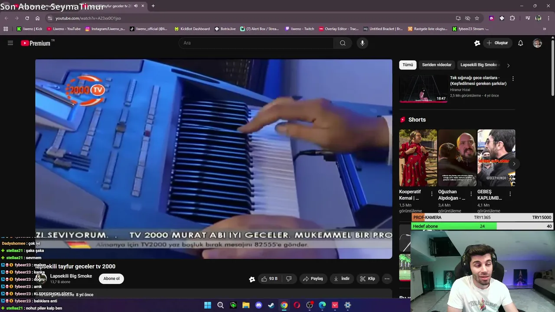
Task: Open the Untitled Bracket bookmark
Action: pyautogui.click(x=383, y=29)
